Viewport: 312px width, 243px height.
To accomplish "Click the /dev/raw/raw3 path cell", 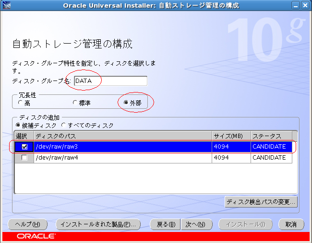I will pos(123,147).
